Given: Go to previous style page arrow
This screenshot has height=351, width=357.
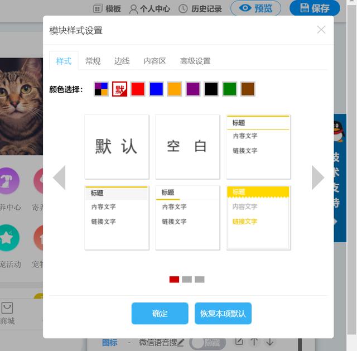Looking at the screenshot, I should (59, 177).
